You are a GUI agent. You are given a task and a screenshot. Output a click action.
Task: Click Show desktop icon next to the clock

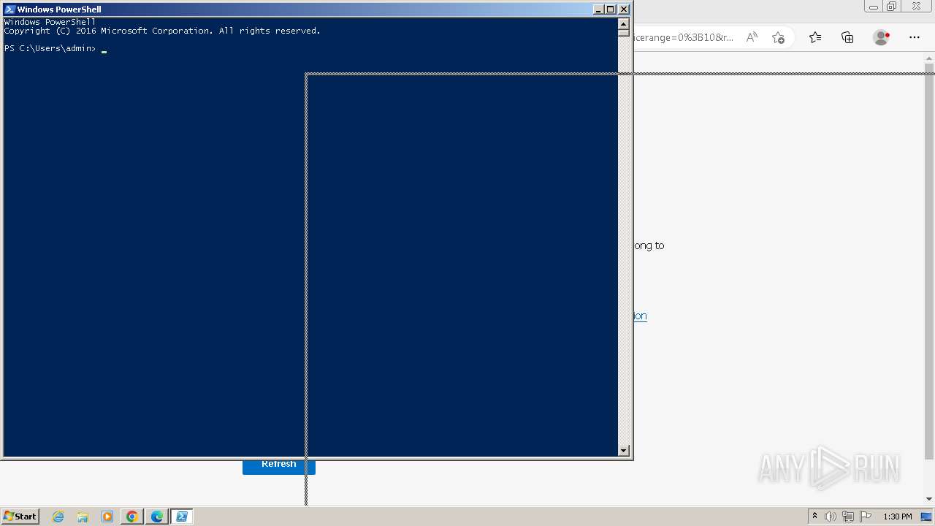click(x=926, y=517)
